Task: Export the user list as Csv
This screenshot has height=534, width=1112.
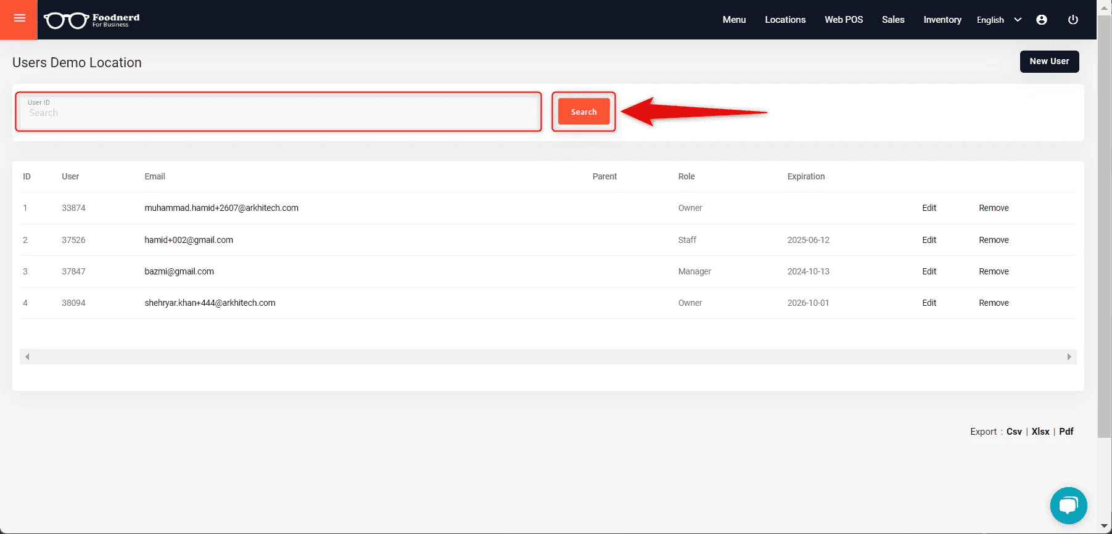Action: point(1014,432)
